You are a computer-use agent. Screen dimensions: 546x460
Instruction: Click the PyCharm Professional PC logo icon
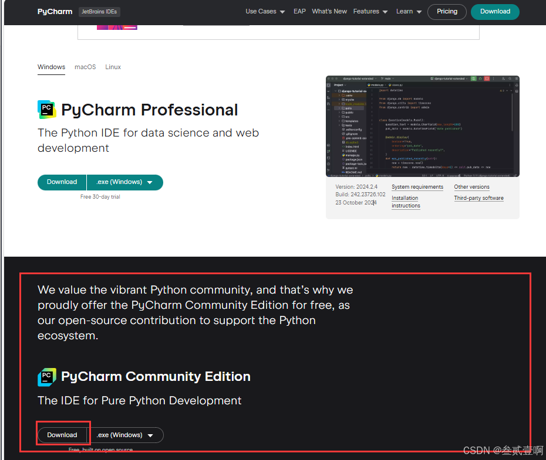coord(46,110)
